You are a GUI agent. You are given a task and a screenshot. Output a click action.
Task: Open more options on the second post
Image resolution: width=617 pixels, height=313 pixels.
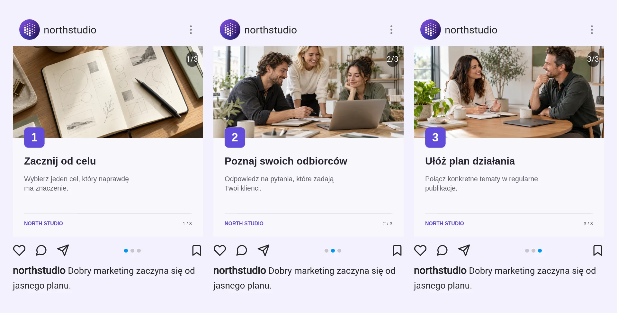coord(391,30)
